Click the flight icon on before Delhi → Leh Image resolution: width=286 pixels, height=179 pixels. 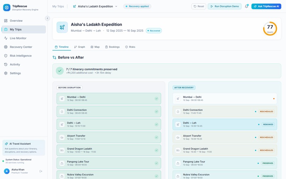tap(62, 125)
